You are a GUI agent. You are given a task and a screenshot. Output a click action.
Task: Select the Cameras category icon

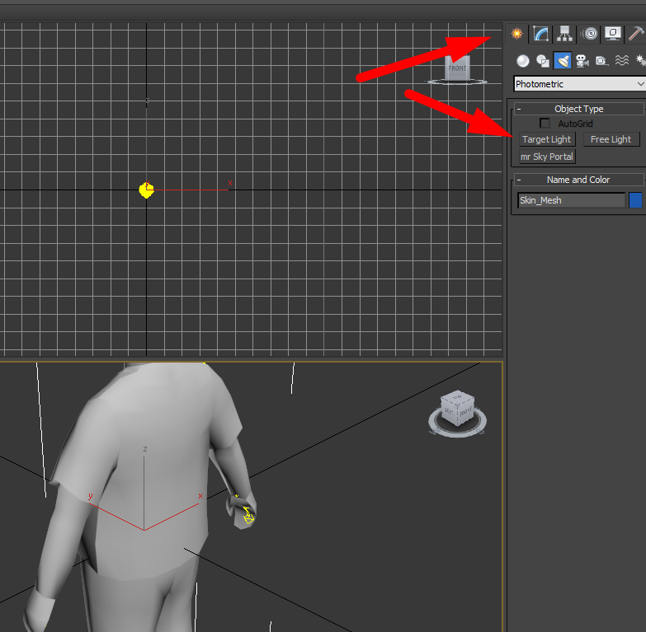click(582, 60)
